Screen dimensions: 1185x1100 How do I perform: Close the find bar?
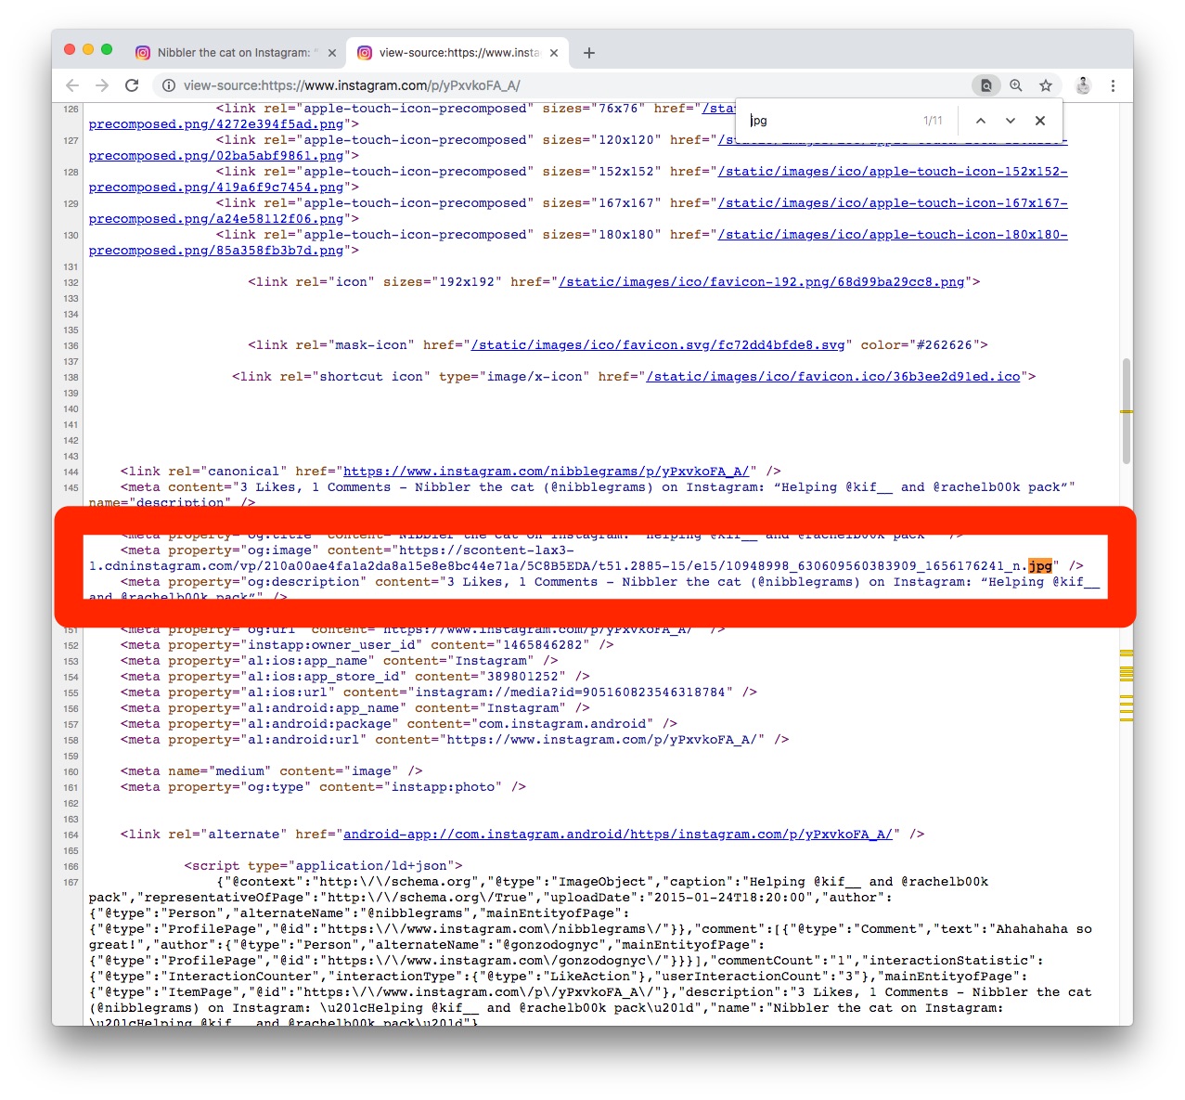(x=1040, y=121)
